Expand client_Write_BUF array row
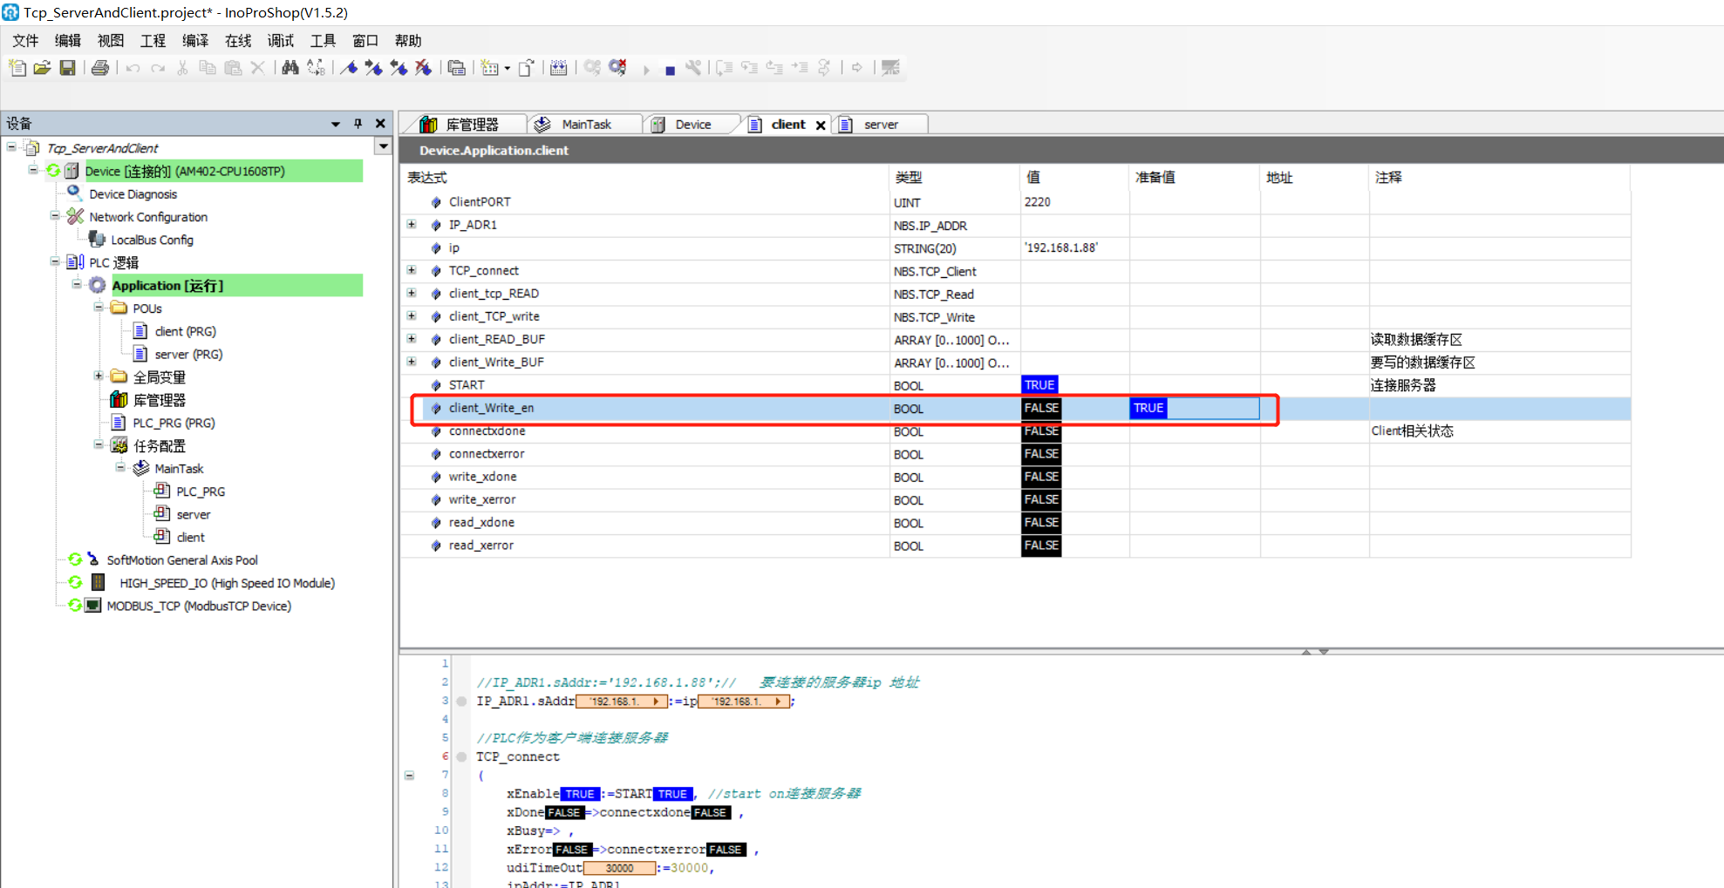The image size is (1724, 888). [x=412, y=361]
